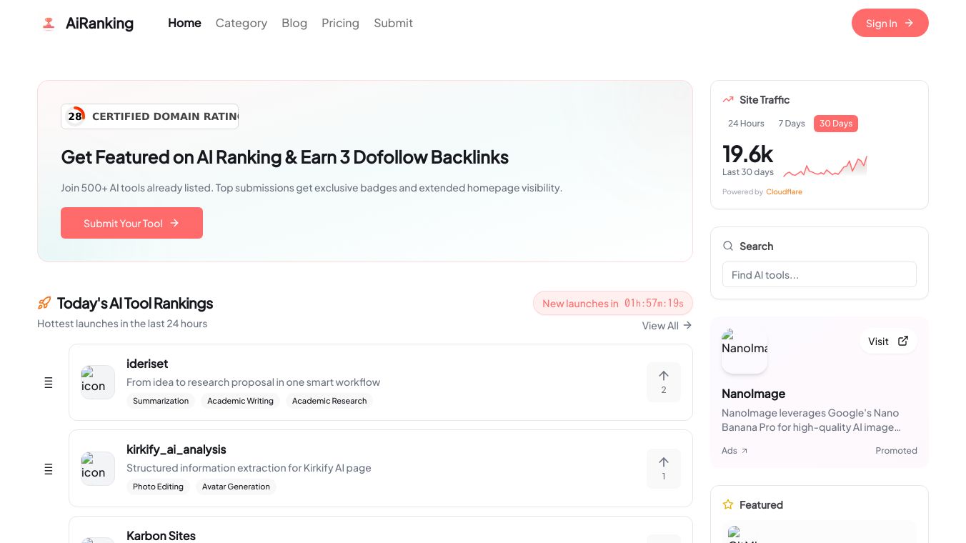This screenshot has width=966, height=543.
Task: Click the Certified Domain Rating badge
Action: coord(149,116)
